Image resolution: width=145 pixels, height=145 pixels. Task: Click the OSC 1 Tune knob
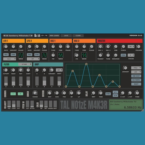(53, 46)
